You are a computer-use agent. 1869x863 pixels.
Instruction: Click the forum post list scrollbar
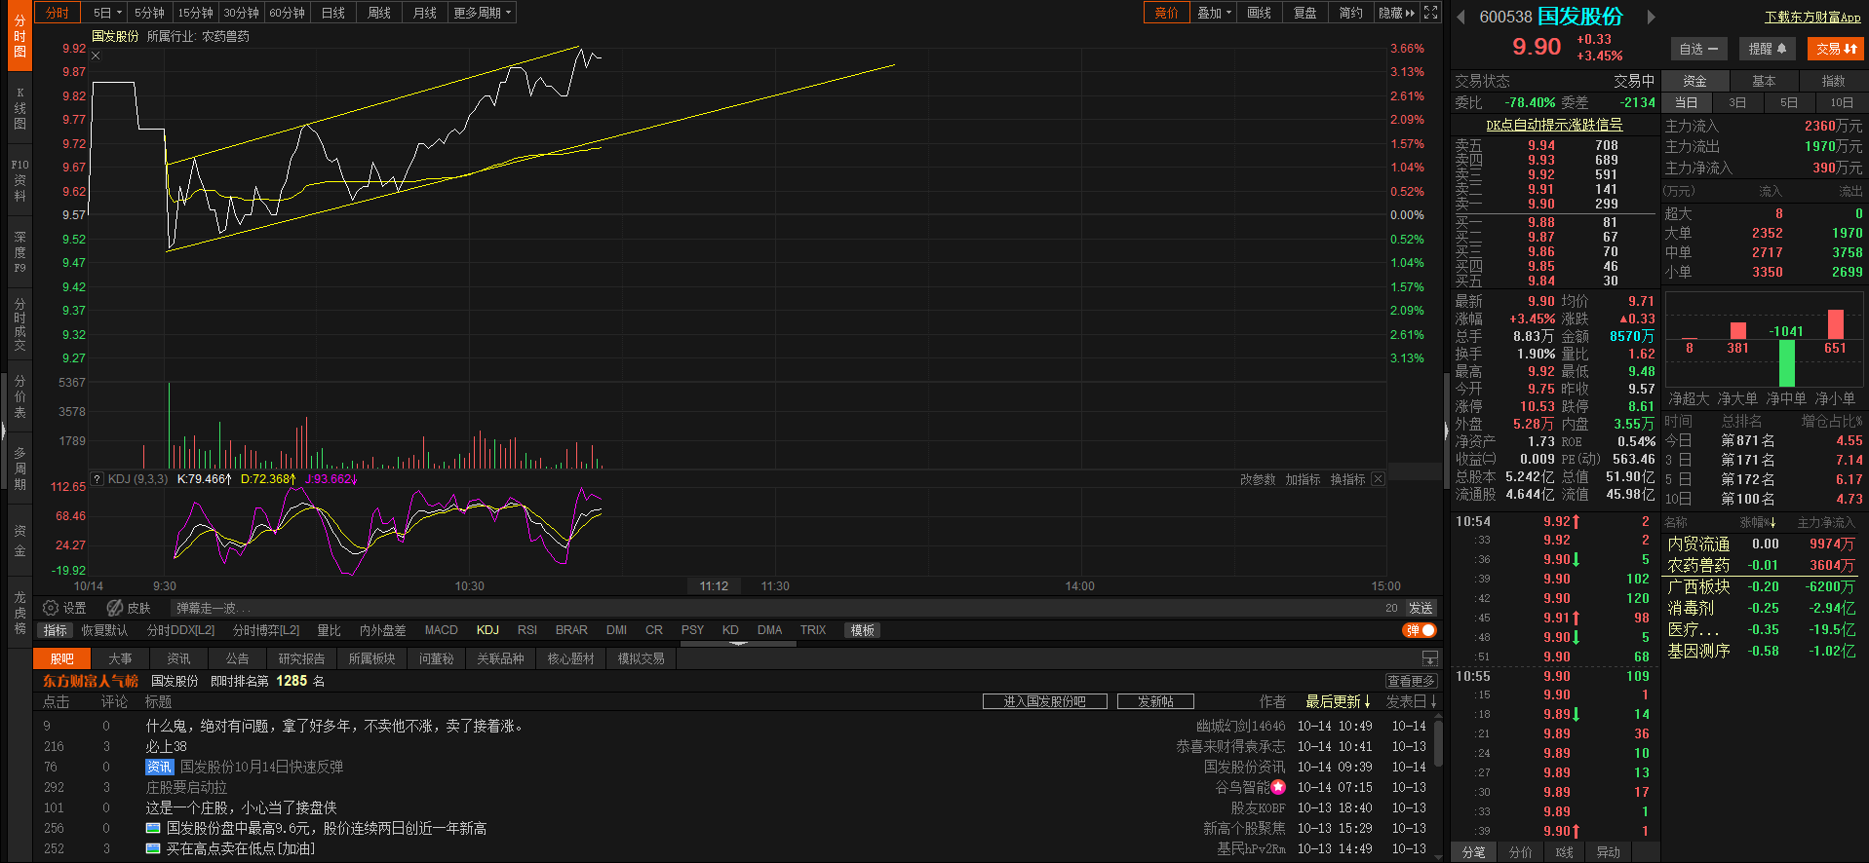point(1437,745)
